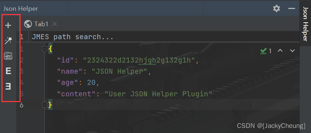Go to previous highlighted problem arrow
This screenshot has height=133, width=311.
(x=280, y=51)
